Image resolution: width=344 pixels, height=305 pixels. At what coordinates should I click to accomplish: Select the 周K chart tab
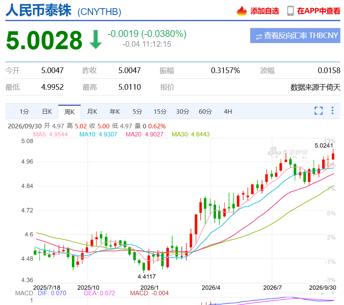pos(69,112)
